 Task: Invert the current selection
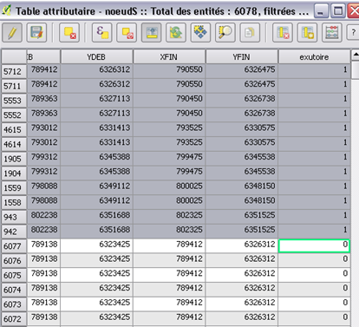pos(176,32)
